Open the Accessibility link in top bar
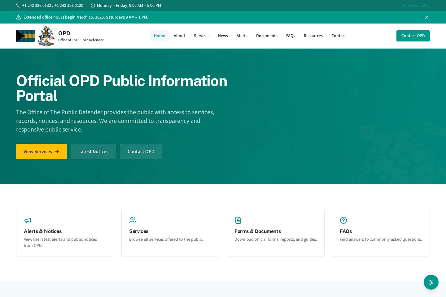 [416, 6]
